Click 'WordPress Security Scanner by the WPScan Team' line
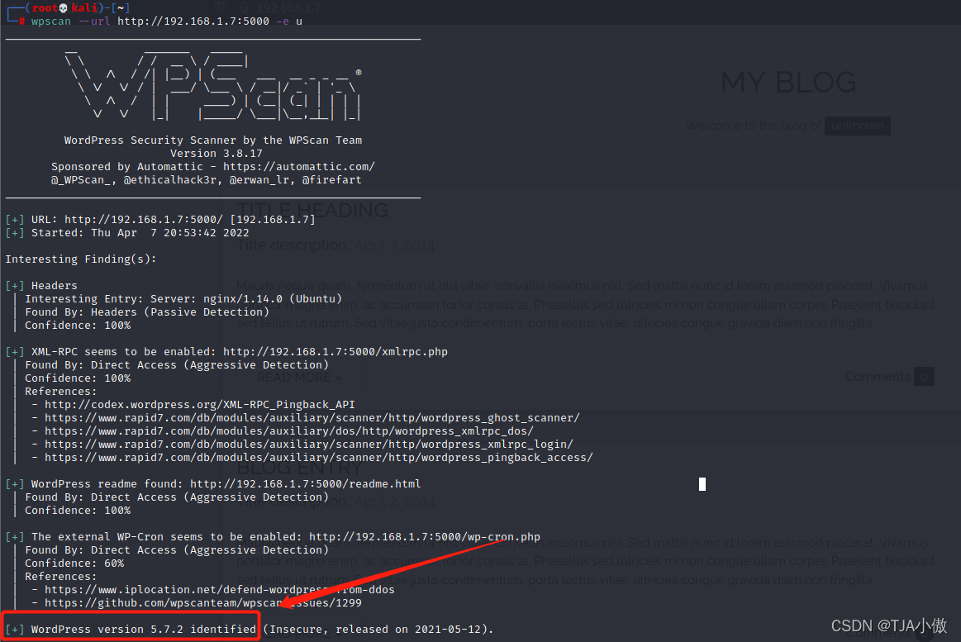 (212, 140)
